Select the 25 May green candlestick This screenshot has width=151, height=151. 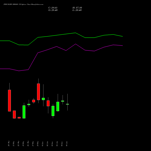point(24,112)
